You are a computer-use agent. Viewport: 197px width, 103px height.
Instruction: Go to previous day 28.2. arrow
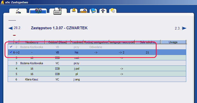11,28
